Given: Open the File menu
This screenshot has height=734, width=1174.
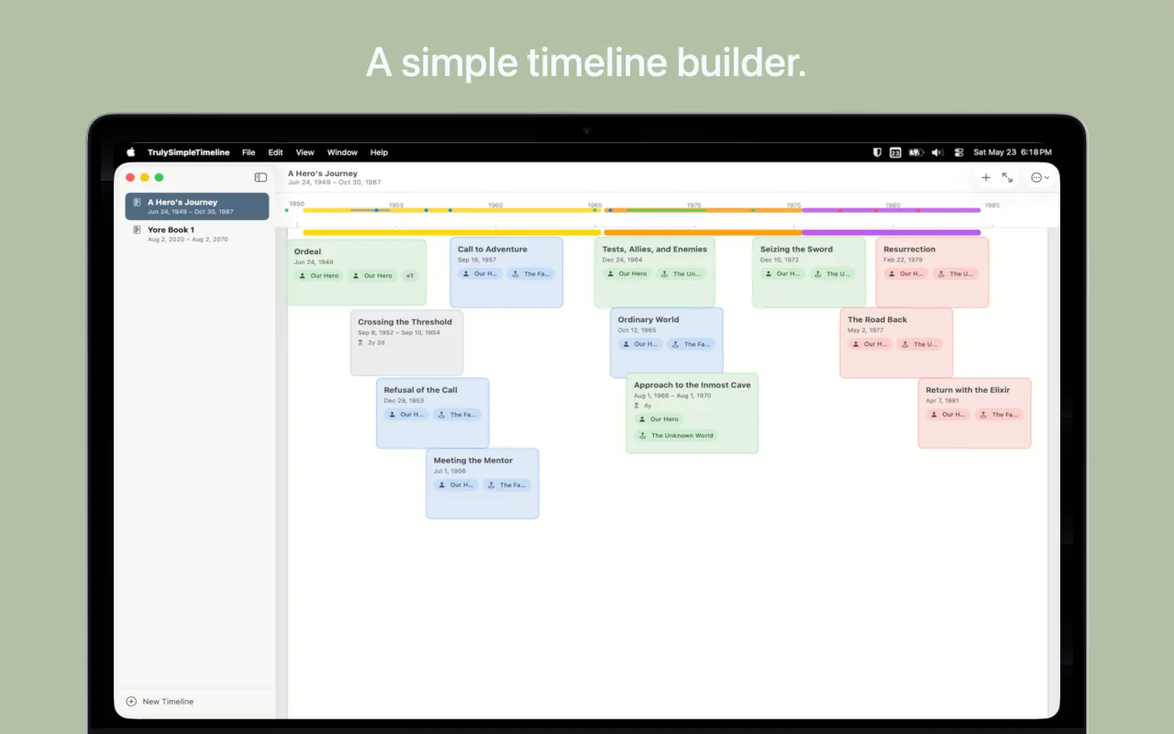Looking at the screenshot, I should point(249,152).
